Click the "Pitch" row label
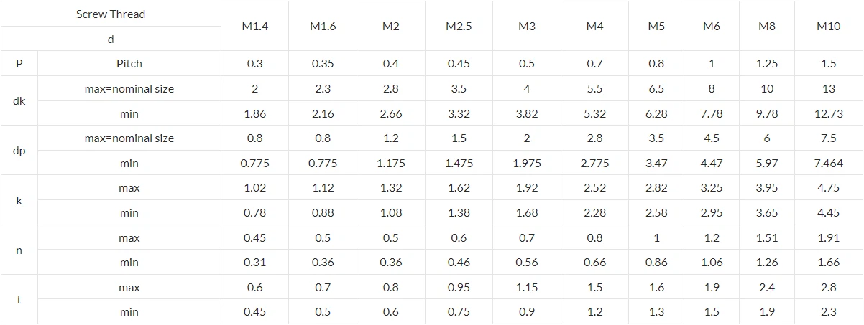 click(129, 64)
